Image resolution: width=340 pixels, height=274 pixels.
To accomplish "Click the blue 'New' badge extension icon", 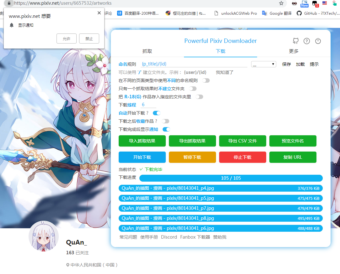I will point(304,3).
